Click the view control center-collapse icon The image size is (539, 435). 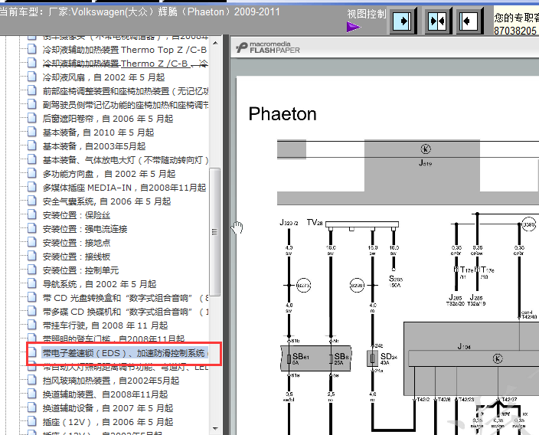(437, 21)
